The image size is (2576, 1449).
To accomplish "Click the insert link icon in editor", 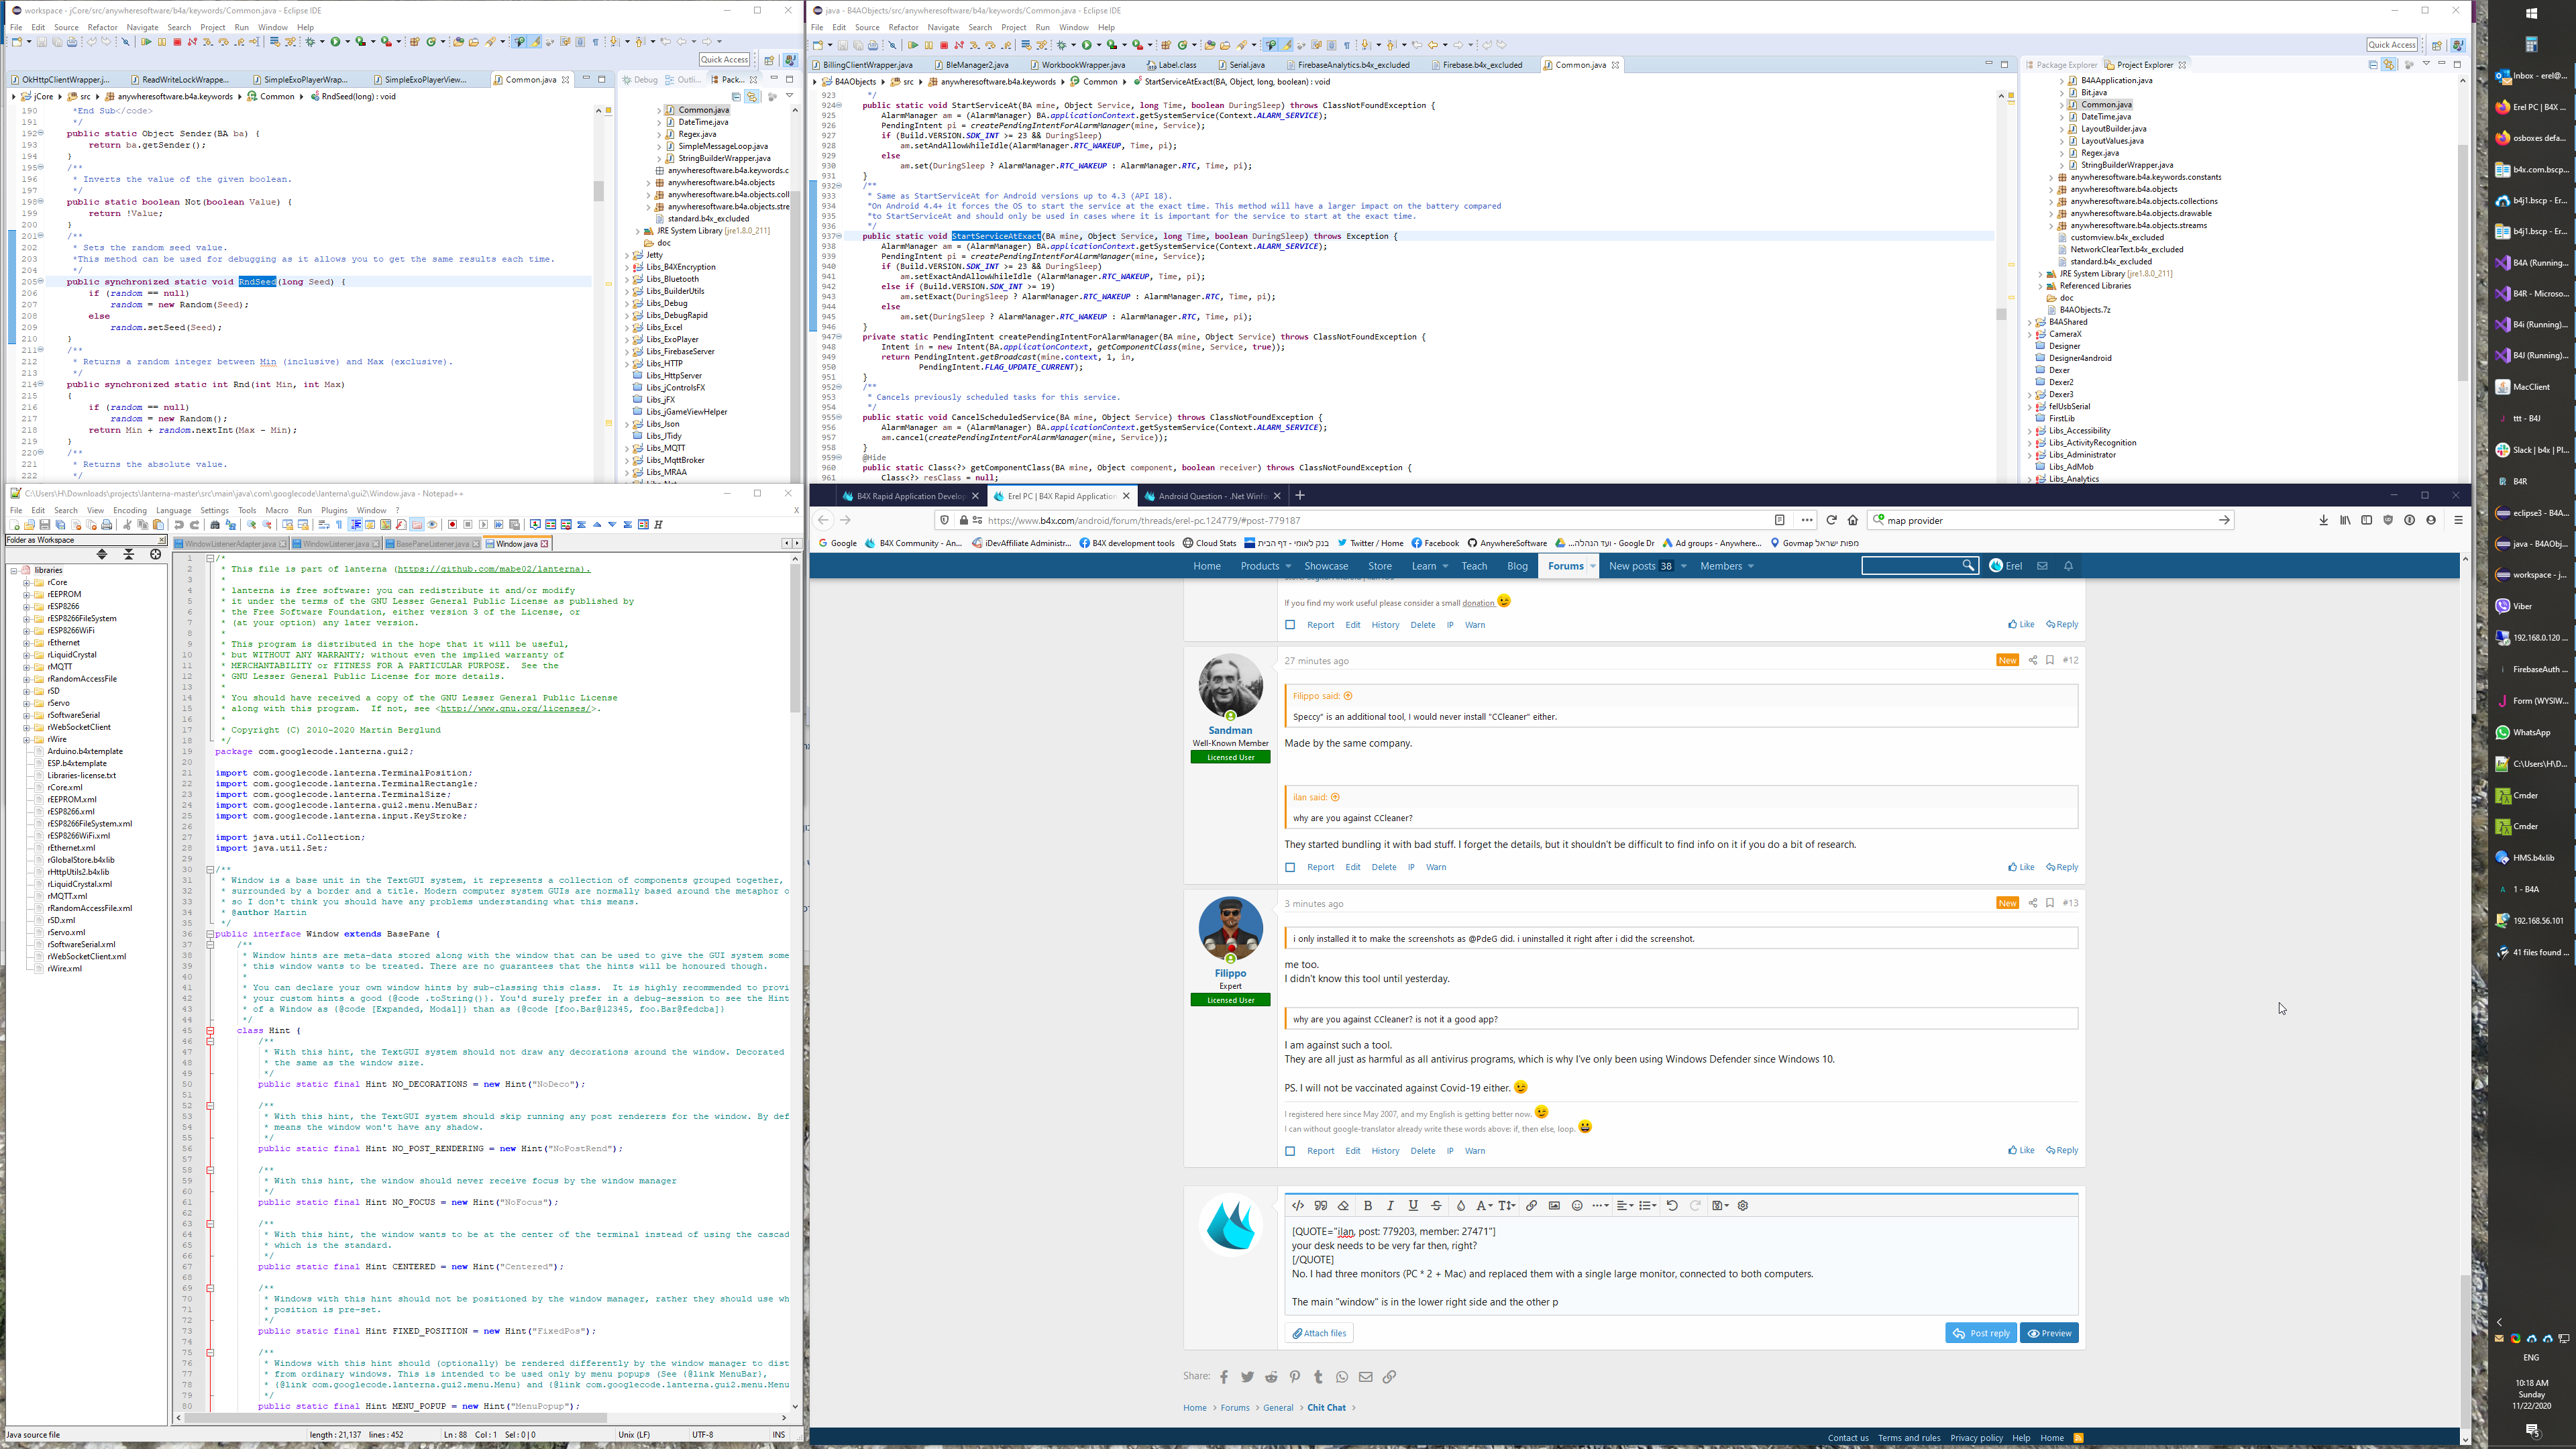I will tap(1531, 1206).
